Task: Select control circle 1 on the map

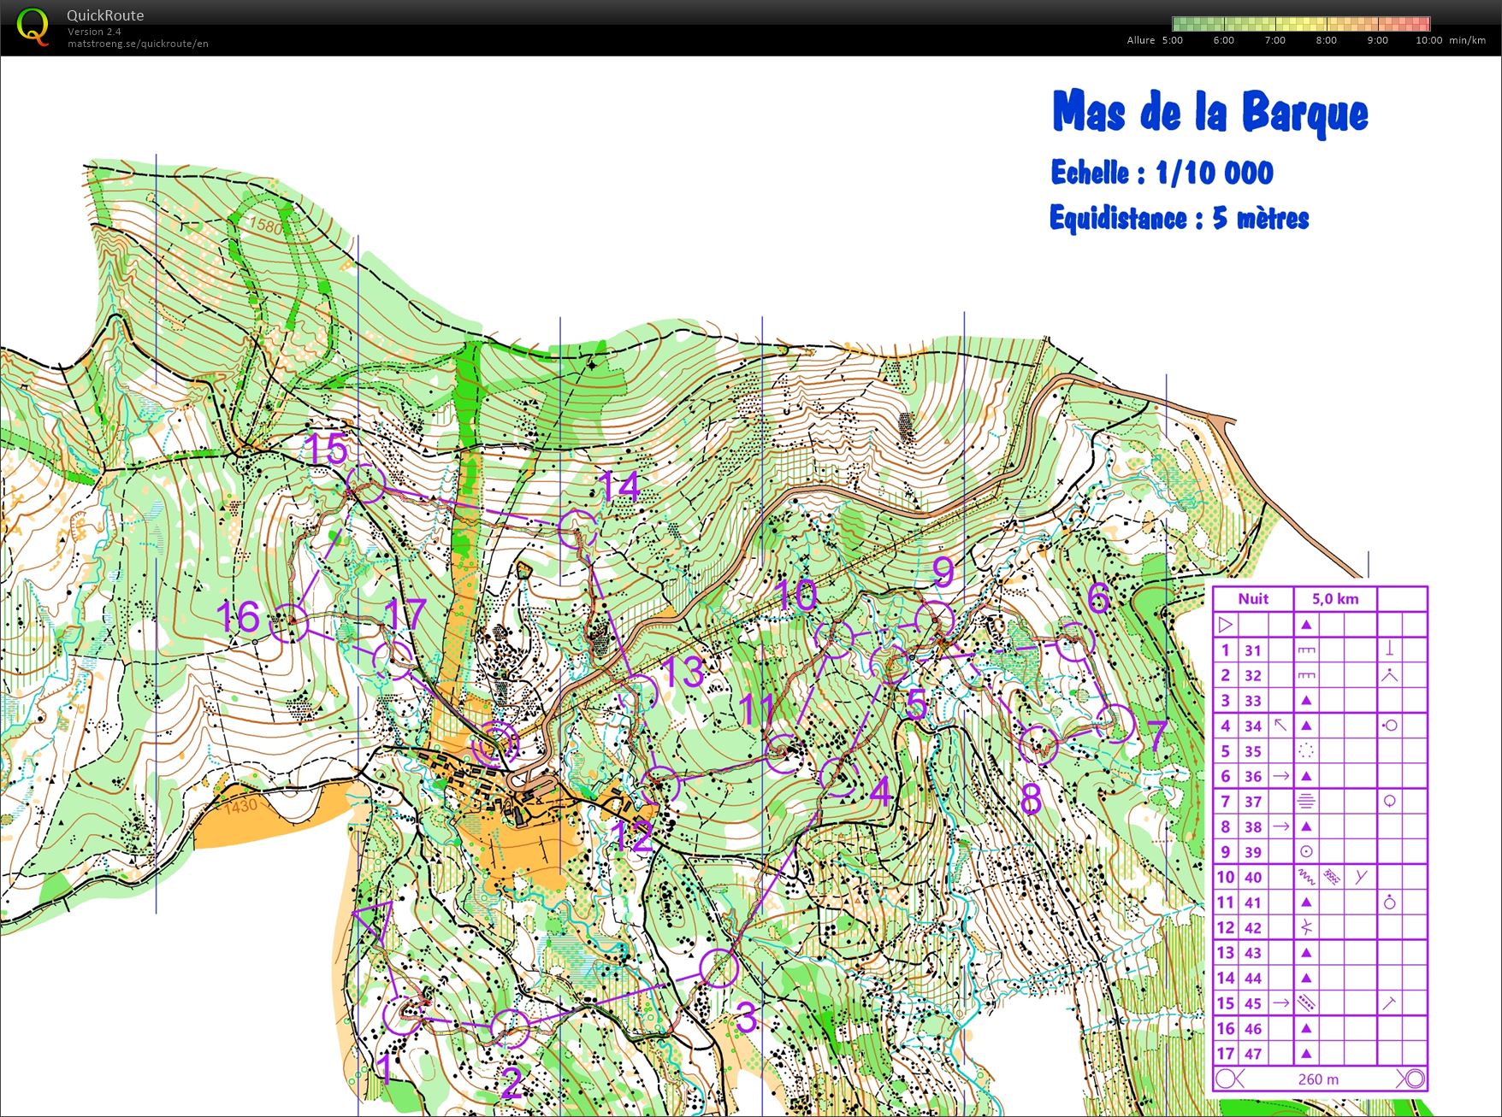Action: click(x=402, y=1016)
